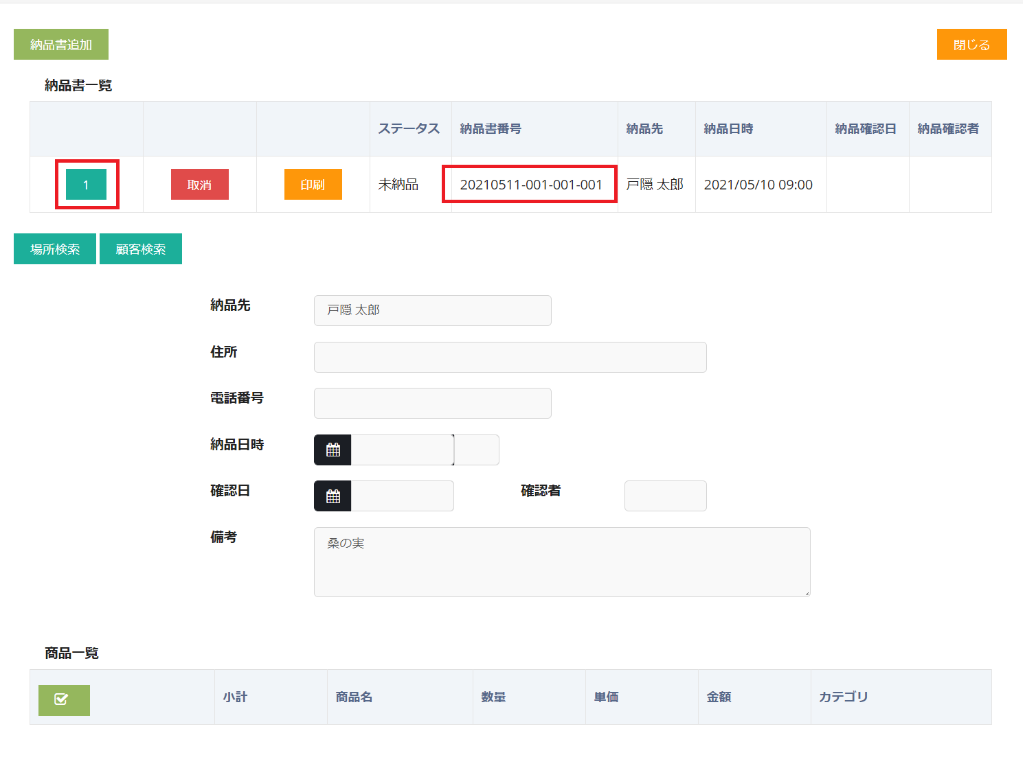The width and height of the screenshot is (1036, 766).
Task: Click the 電話番号 input field
Action: coord(432,404)
